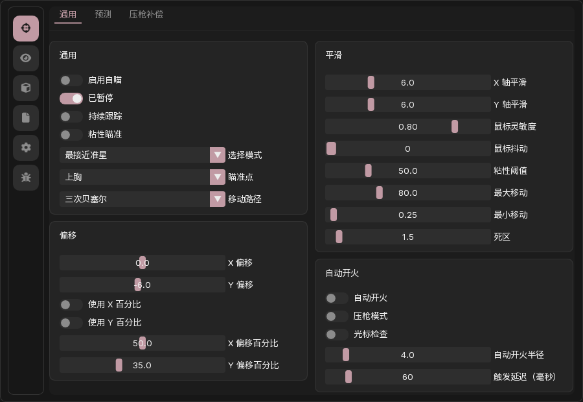The height and width of the screenshot is (402, 583).
Task: Toggle 持续跟踪 on
Action: tap(71, 117)
